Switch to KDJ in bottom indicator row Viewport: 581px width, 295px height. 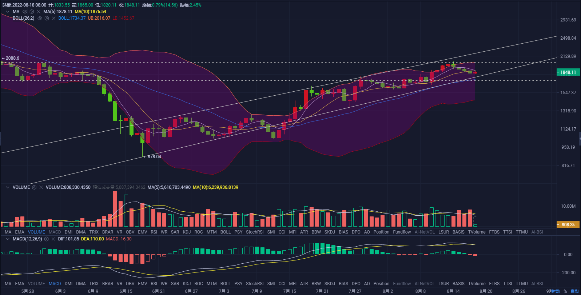(x=187, y=284)
